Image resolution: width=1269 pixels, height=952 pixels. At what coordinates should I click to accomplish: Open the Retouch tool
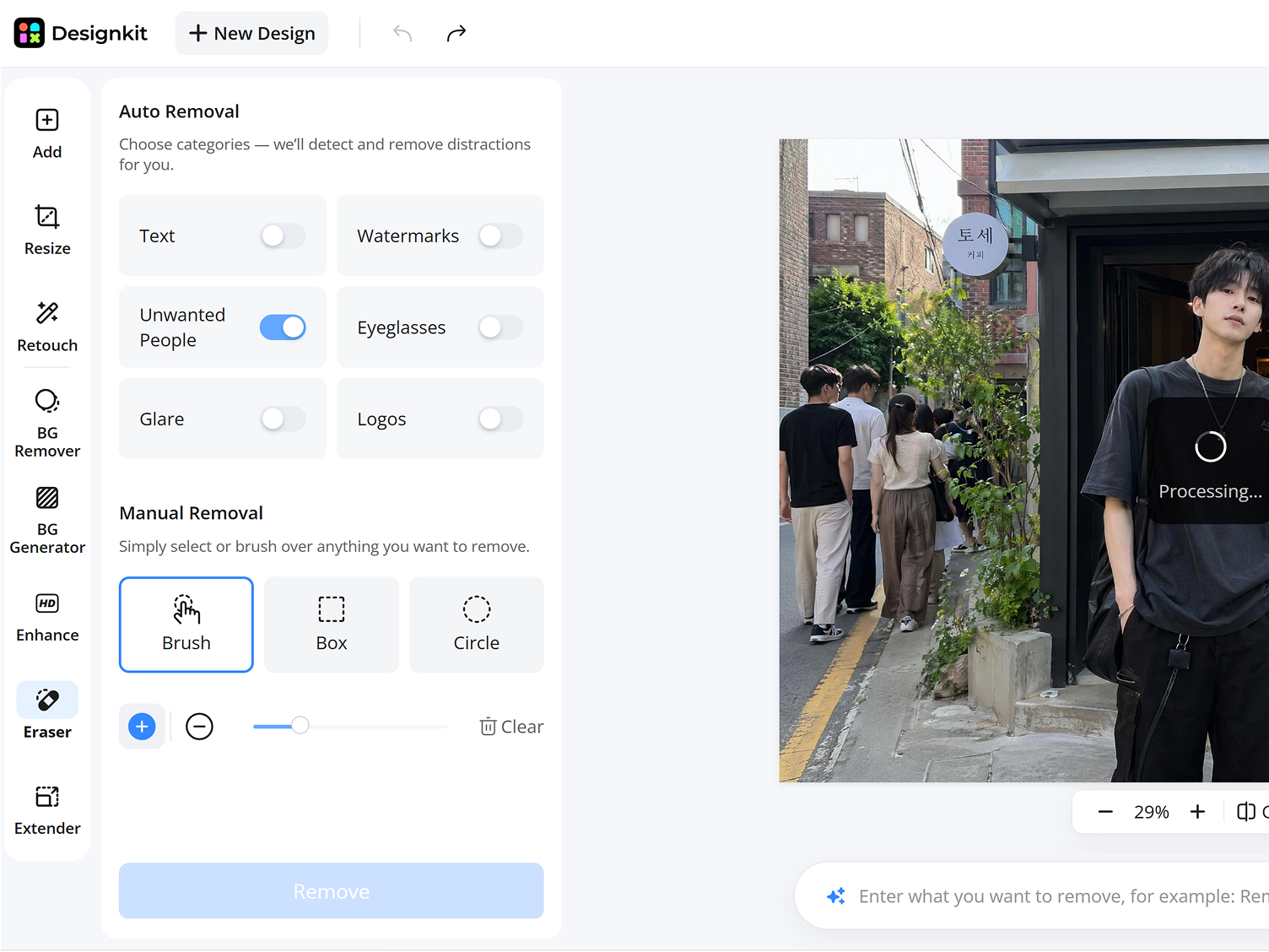tap(47, 327)
